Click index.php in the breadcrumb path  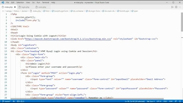(x=37, y=11)
